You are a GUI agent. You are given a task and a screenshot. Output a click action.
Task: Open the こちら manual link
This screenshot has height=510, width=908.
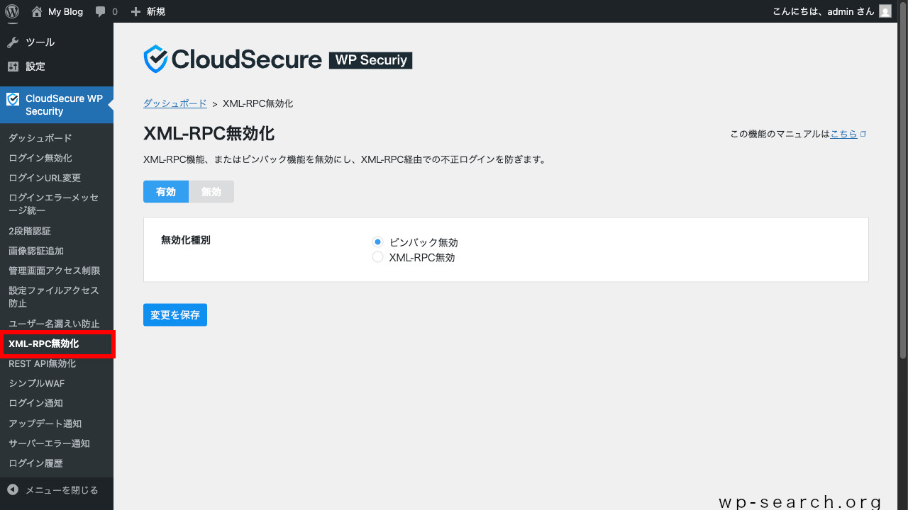(x=844, y=133)
